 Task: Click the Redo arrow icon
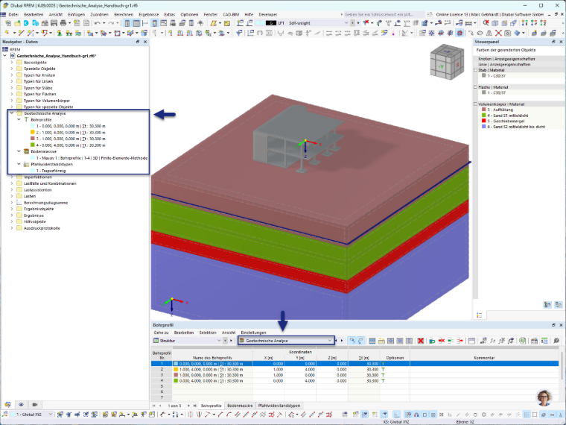coord(111,23)
